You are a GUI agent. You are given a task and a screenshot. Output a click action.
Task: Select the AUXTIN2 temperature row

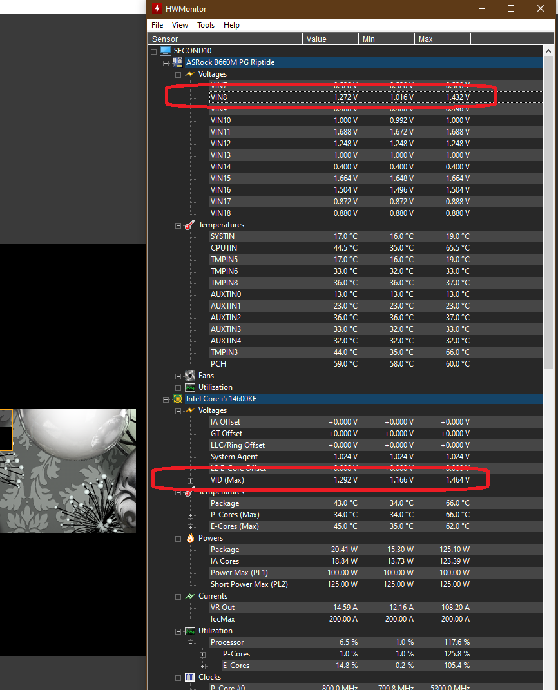(376, 317)
